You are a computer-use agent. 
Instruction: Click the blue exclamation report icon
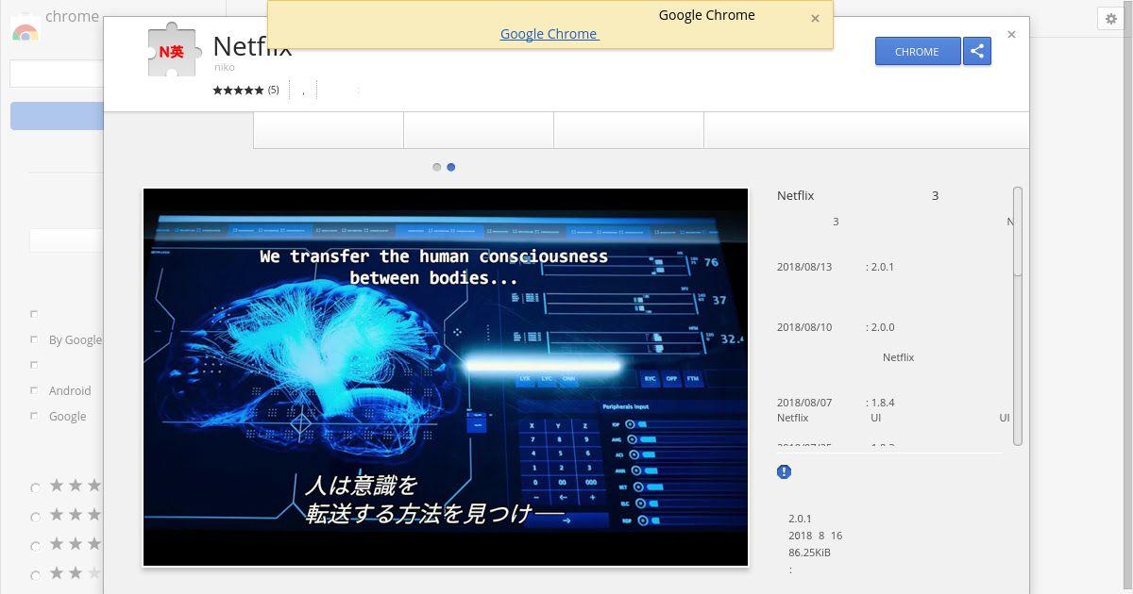pyautogui.click(x=784, y=471)
